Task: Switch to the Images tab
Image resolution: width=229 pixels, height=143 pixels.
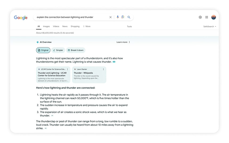Action: 46,26
